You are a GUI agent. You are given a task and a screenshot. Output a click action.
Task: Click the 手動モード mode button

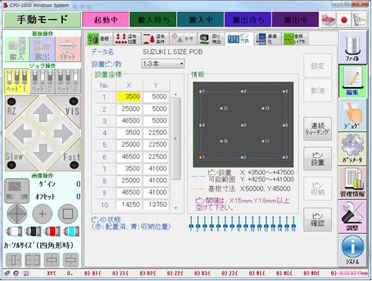pos(42,20)
